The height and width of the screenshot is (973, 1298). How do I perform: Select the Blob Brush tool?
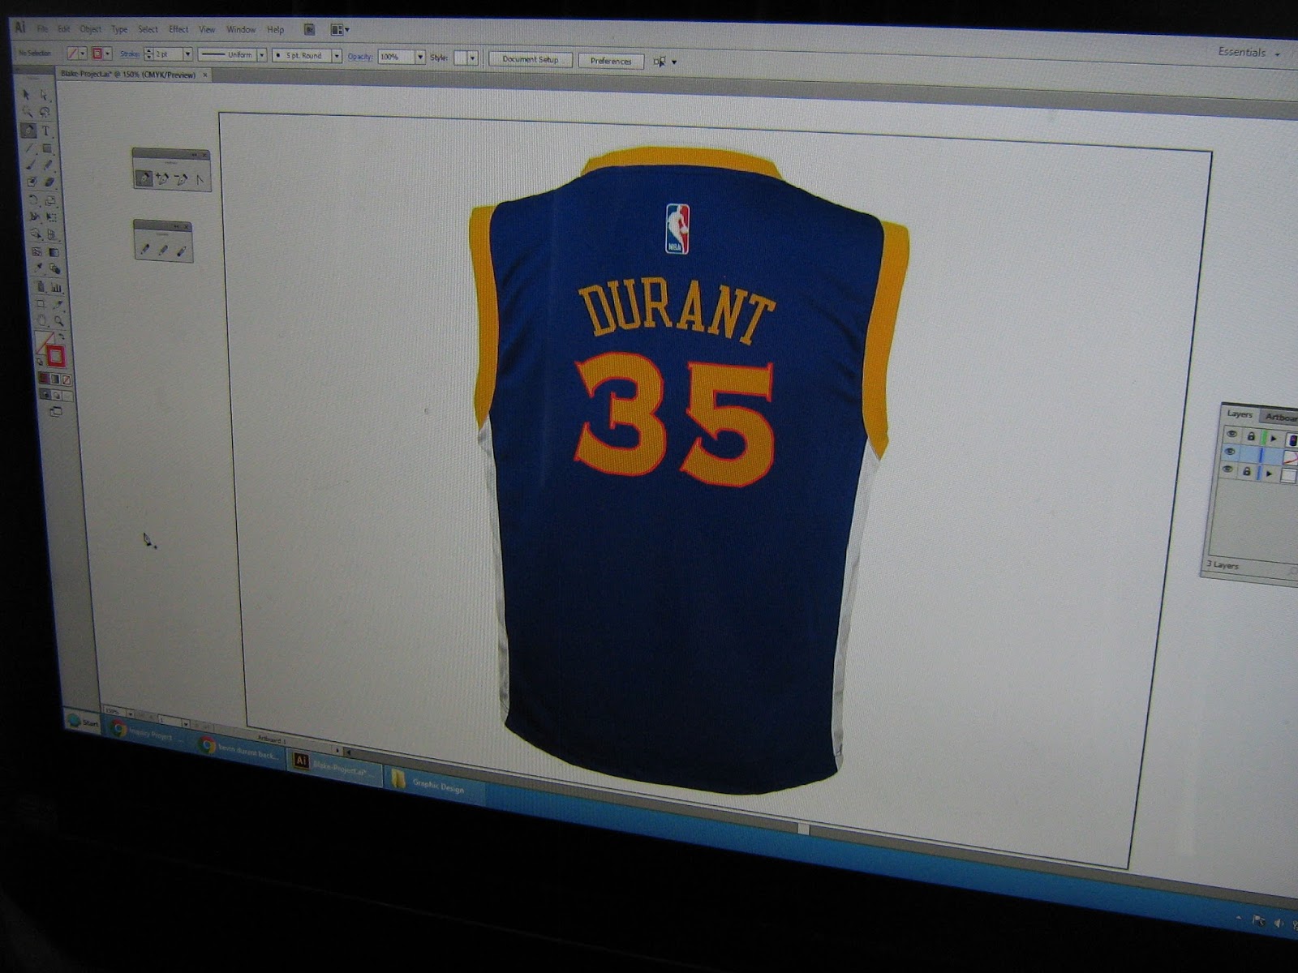(32, 182)
